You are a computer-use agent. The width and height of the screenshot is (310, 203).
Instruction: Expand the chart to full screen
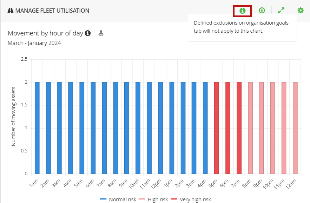(281, 11)
